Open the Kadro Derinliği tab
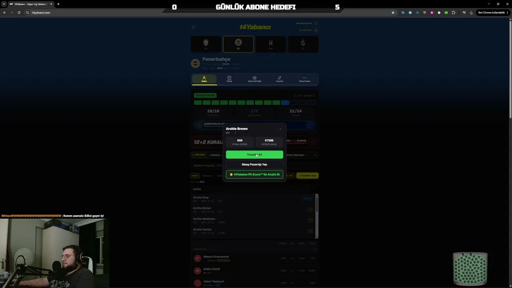 click(x=254, y=79)
